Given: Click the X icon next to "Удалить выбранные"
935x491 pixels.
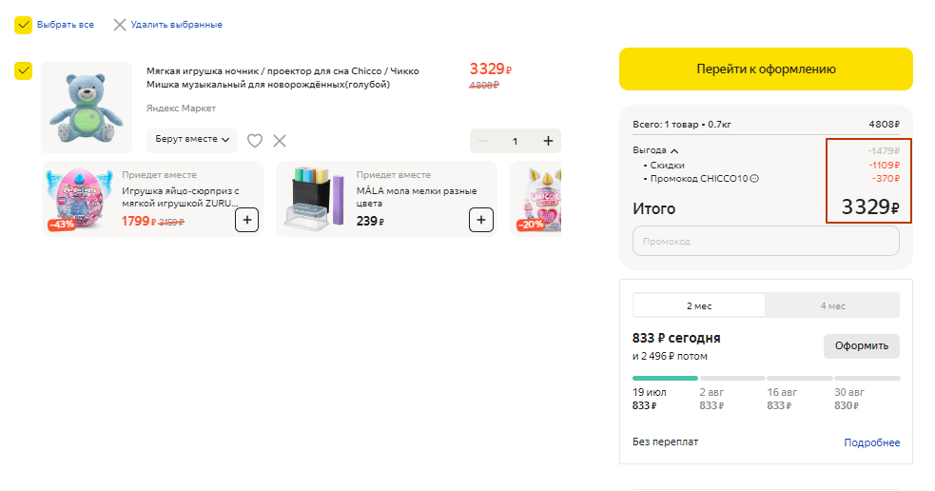Looking at the screenshot, I should [120, 25].
